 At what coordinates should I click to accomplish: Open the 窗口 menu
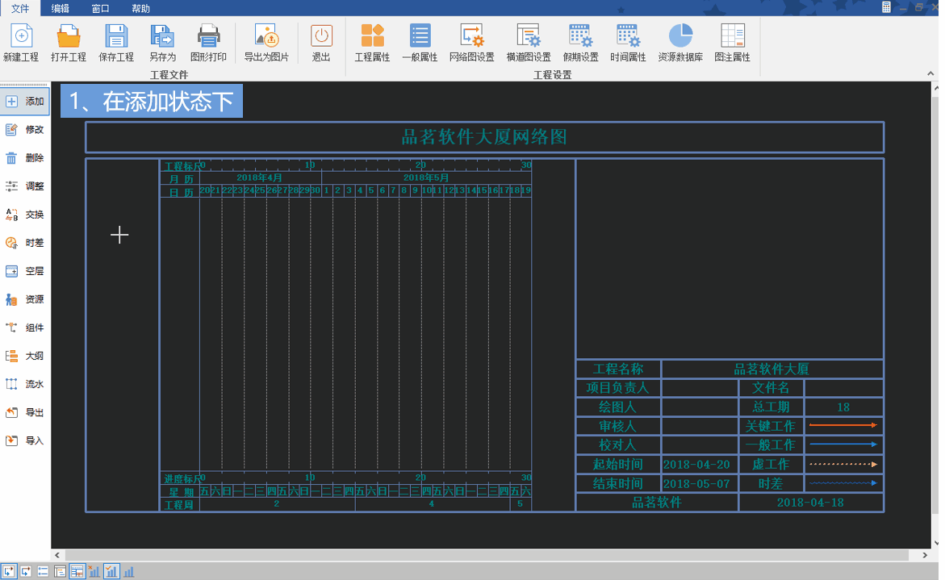point(98,8)
